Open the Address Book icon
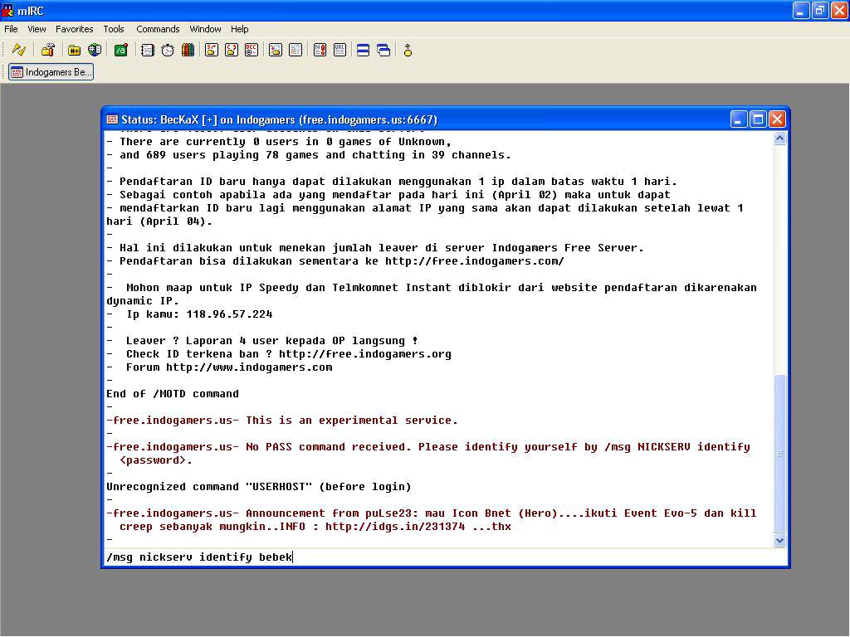Viewport: 850px width, 637px height. [148, 51]
